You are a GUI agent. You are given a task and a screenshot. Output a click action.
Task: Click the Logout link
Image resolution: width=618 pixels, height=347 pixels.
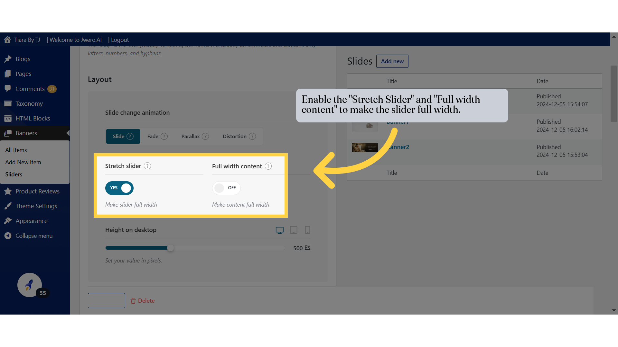[120, 40]
